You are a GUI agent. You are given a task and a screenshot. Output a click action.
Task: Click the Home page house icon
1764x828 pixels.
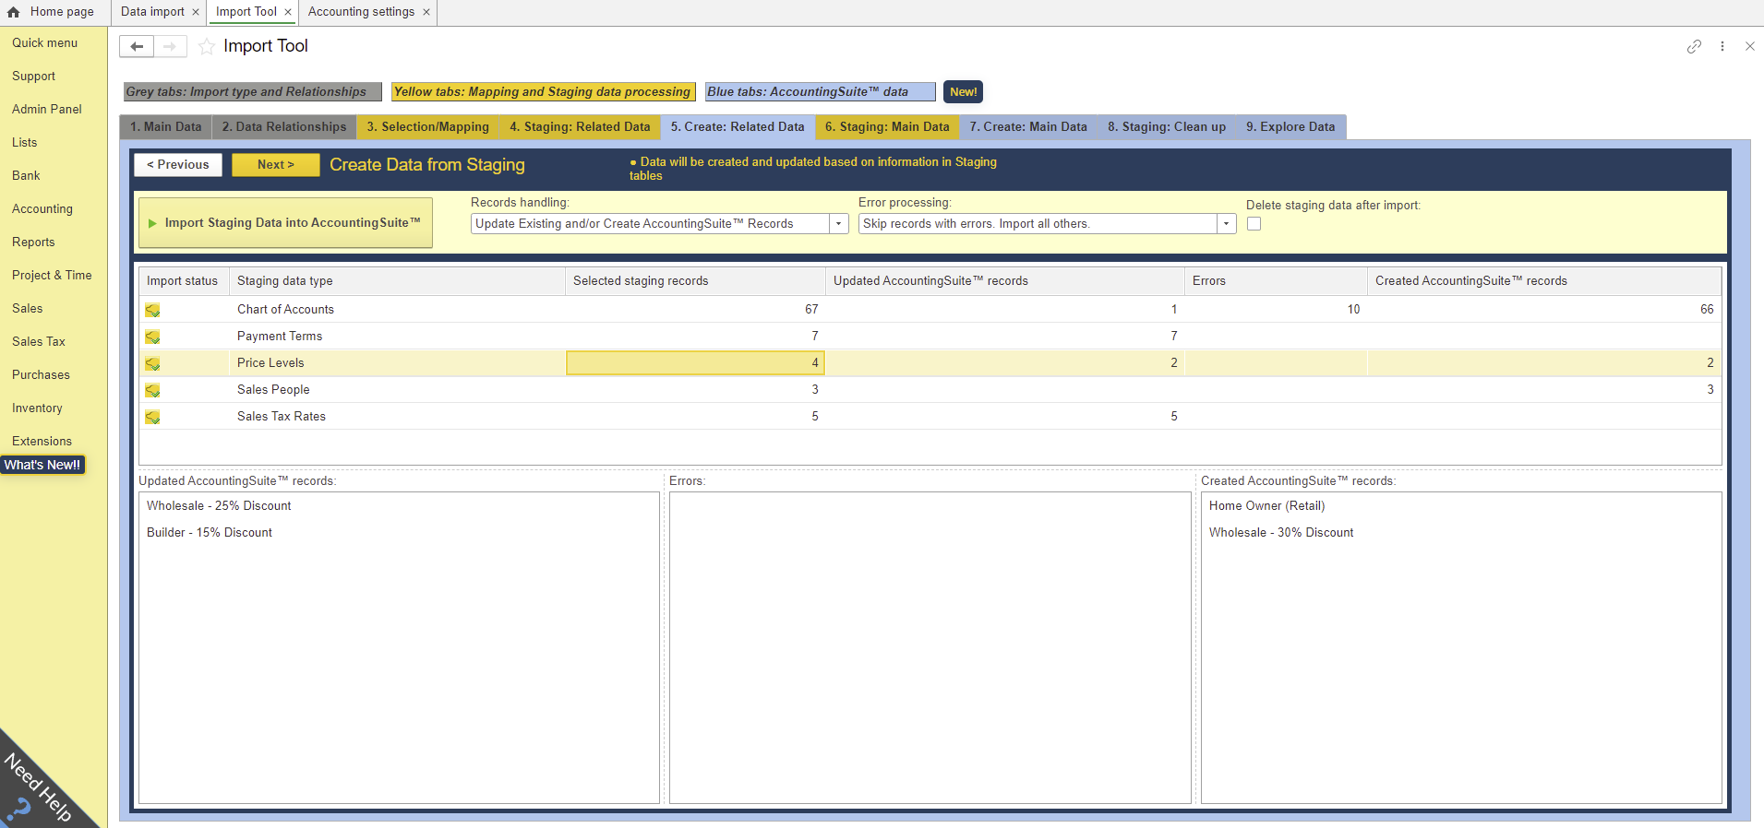[x=13, y=12]
